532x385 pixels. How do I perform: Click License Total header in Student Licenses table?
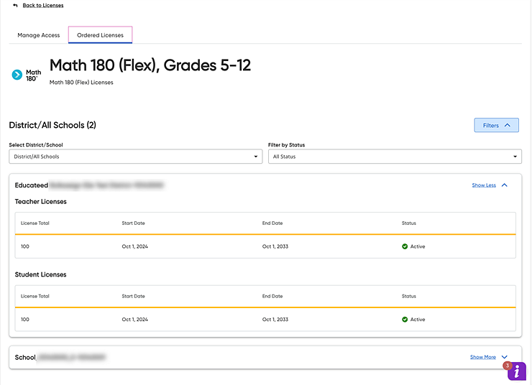[x=35, y=296]
